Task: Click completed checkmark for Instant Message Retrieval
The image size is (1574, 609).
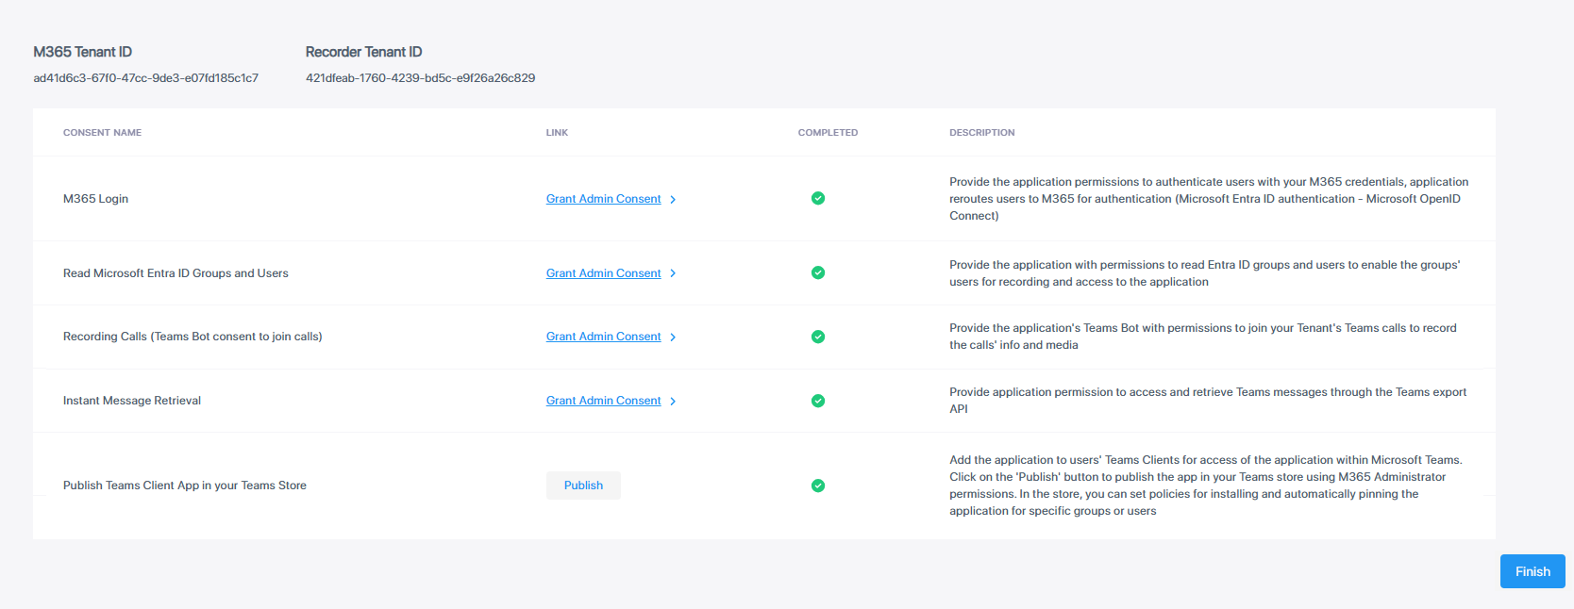Action: pyautogui.click(x=818, y=401)
